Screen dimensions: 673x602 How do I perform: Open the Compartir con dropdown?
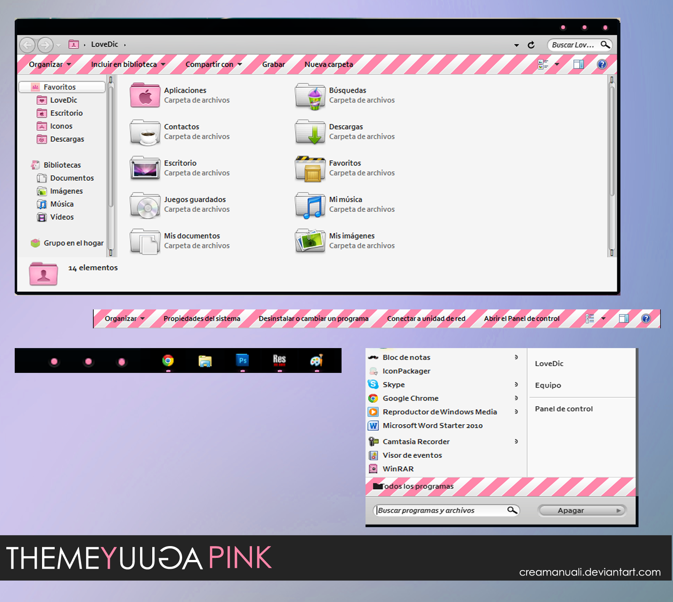(x=213, y=64)
